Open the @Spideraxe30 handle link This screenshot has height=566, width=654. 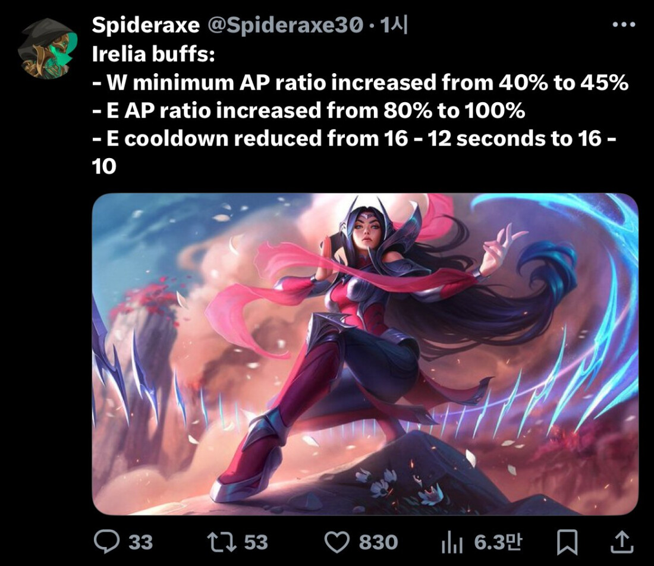click(x=285, y=26)
